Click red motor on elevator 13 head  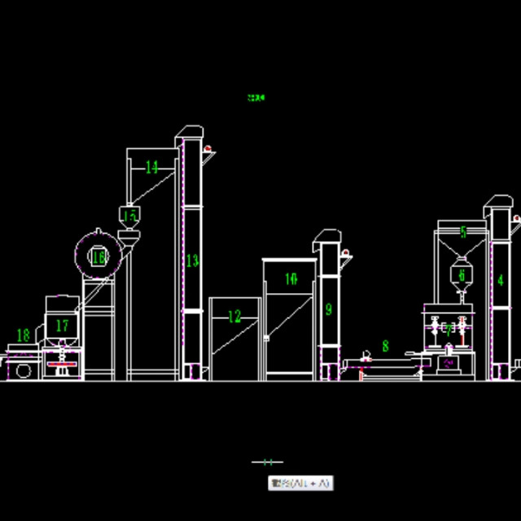click(208, 149)
